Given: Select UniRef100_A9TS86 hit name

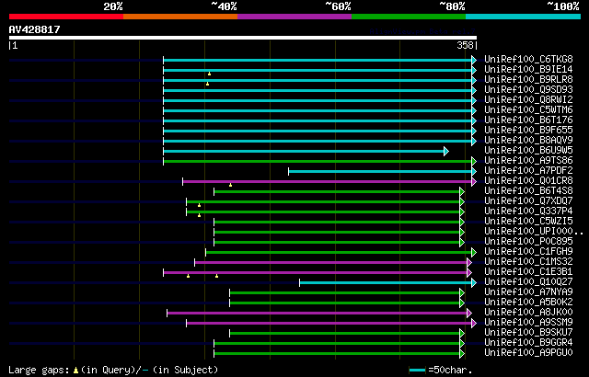Looking at the screenshot, I should [x=528, y=161].
